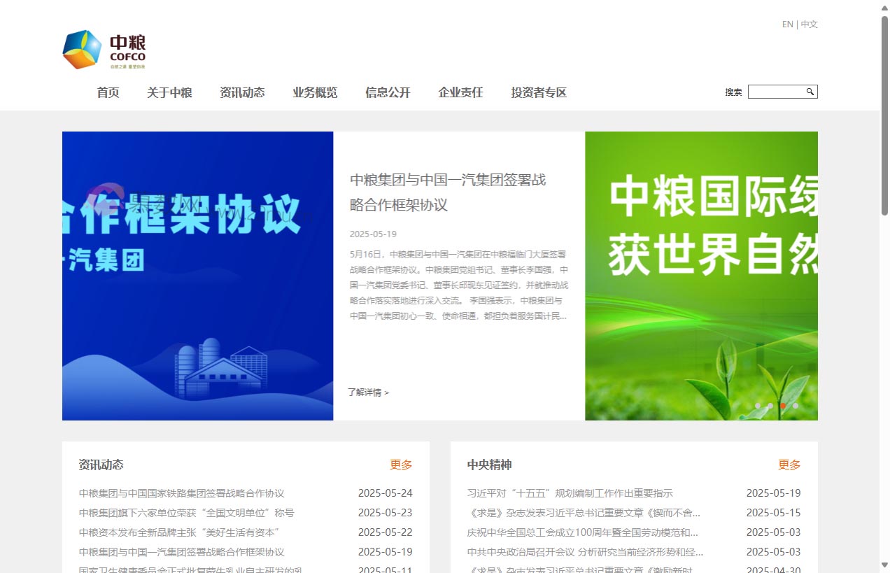
Task: Open the 全国文明单位 news item
Action: click(x=185, y=512)
